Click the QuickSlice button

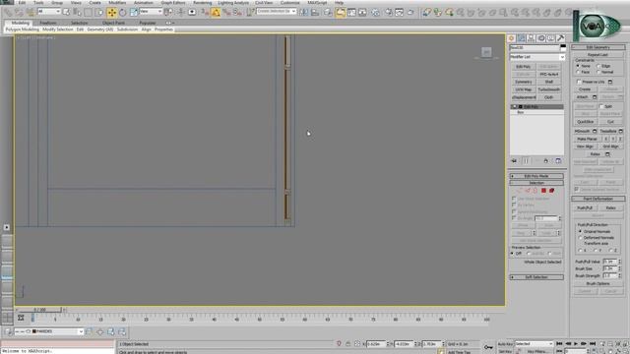click(585, 122)
